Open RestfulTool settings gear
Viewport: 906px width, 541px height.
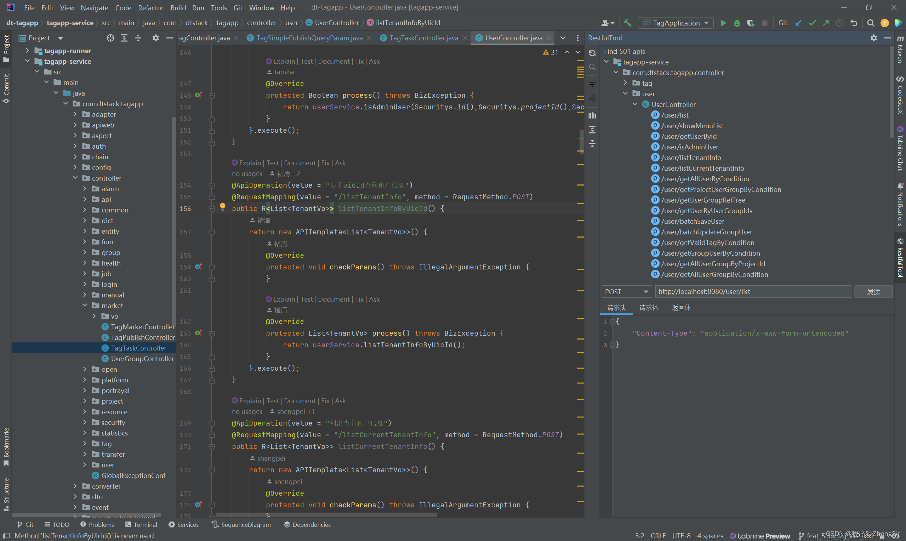tap(873, 38)
